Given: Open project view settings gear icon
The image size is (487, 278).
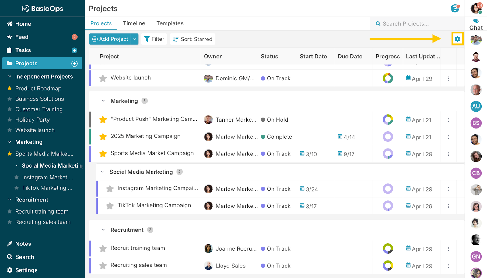Looking at the screenshot, I should [457, 39].
